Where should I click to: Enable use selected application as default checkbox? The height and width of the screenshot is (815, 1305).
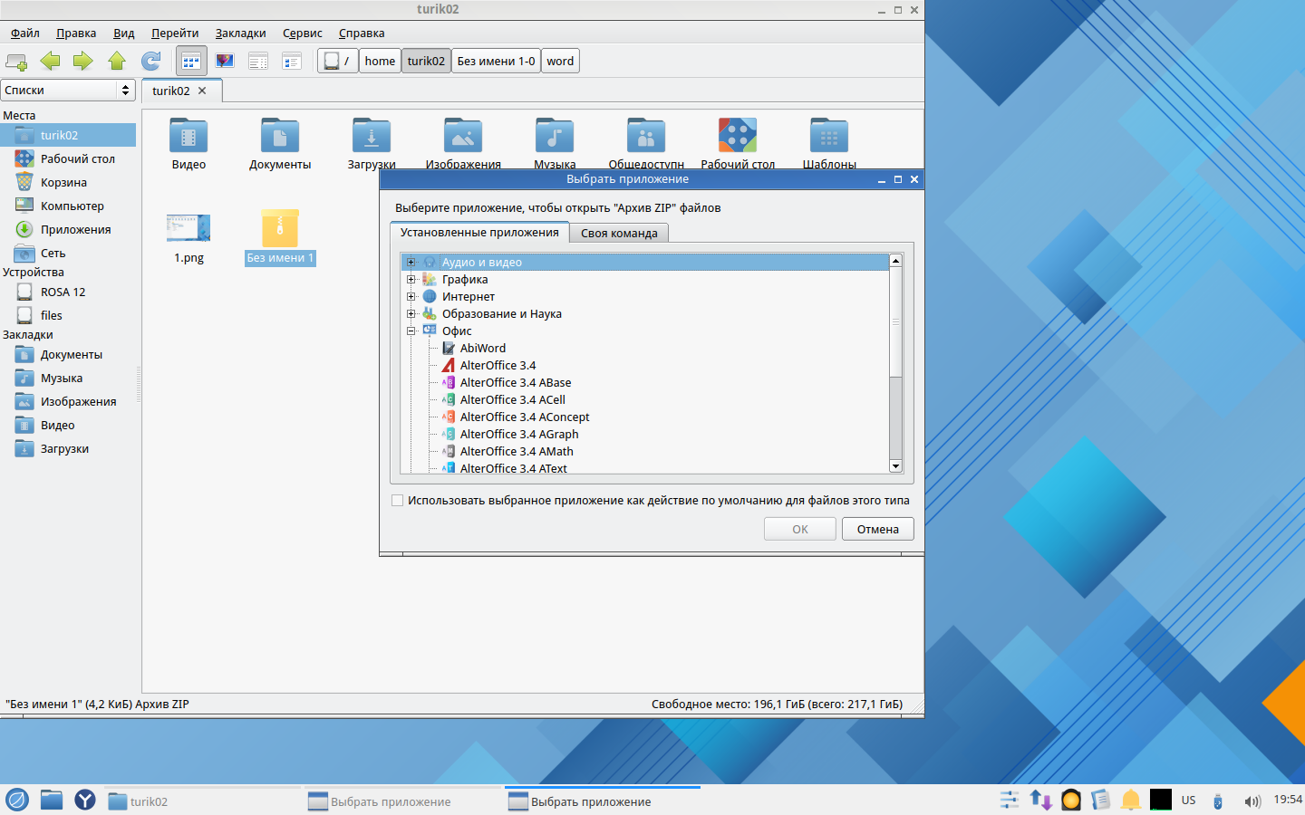(x=397, y=500)
